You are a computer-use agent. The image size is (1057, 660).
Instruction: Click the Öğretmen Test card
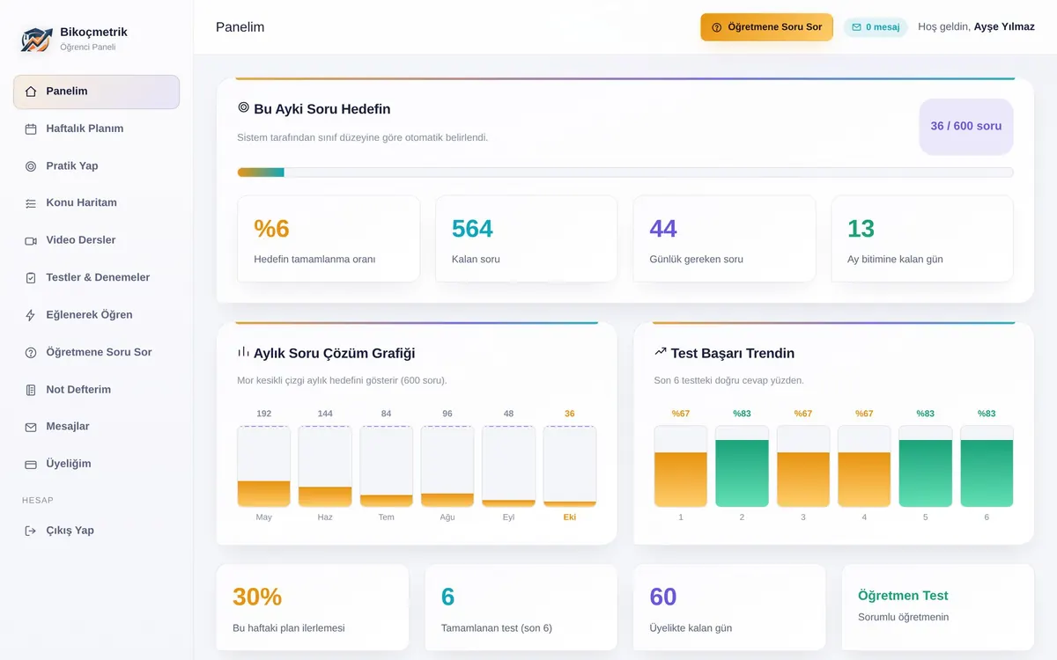coord(938,608)
